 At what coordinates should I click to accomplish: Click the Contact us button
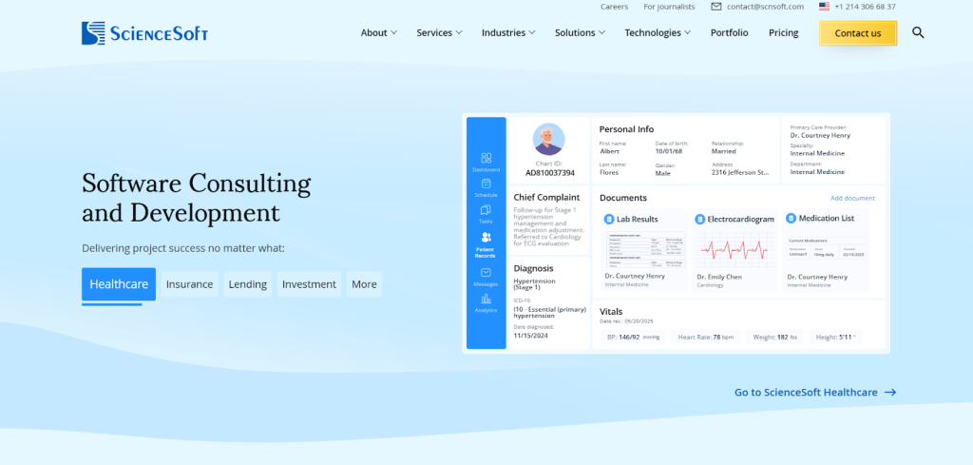click(858, 33)
